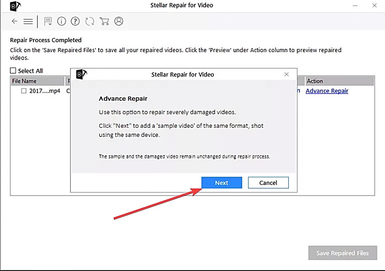Click the Save Repaired Files button
Image resolution: width=385 pixels, height=271 pixels.
coord(343,253)
